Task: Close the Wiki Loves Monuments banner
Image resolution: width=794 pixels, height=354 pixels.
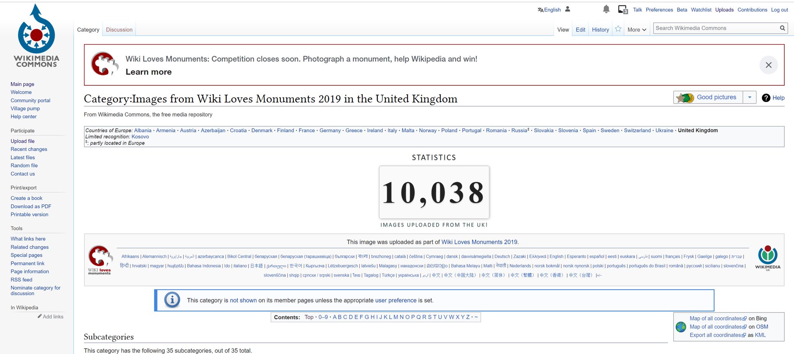Action: point(768,65)
